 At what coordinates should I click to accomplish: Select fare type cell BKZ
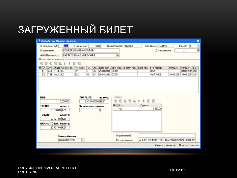tap(159, 71)
